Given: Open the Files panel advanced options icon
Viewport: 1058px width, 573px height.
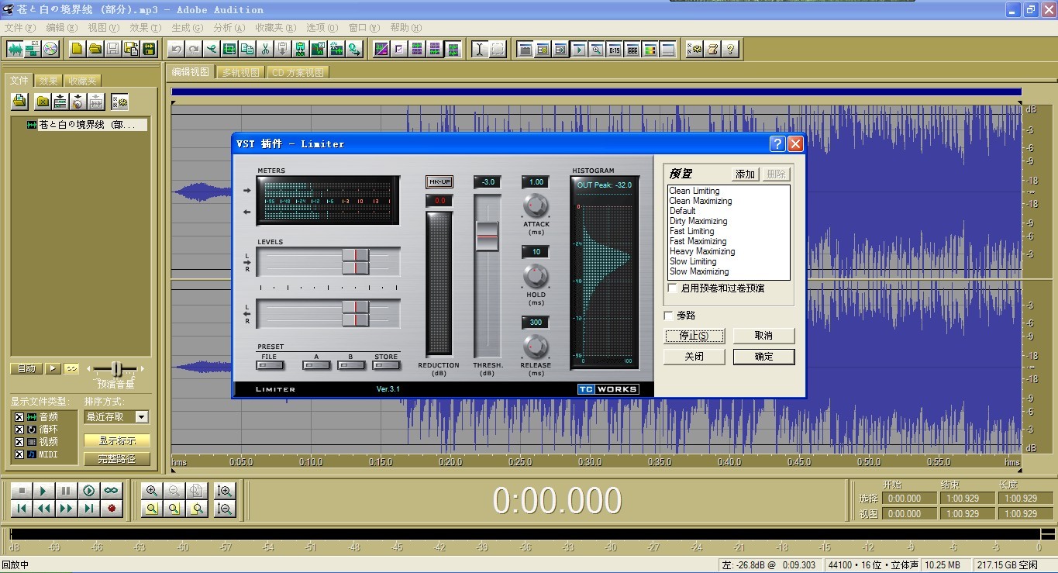Looking at the screenshot, I should click(119, 101).
